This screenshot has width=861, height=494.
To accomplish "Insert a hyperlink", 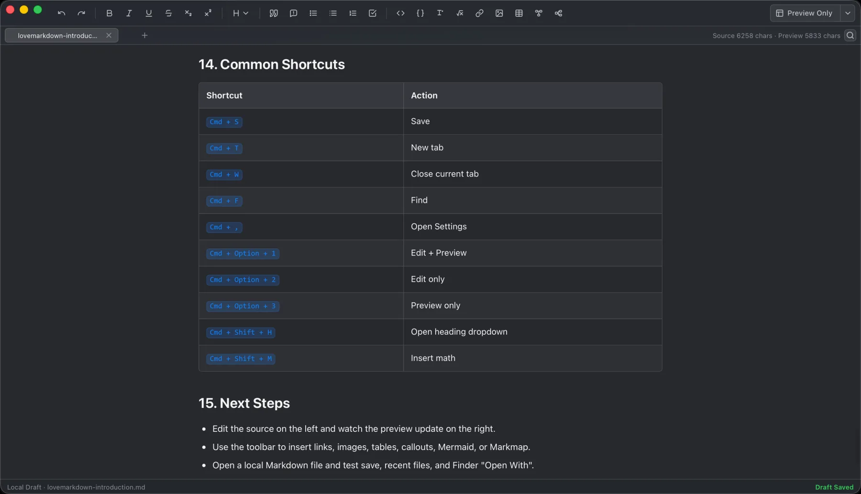I will [479, 13].
